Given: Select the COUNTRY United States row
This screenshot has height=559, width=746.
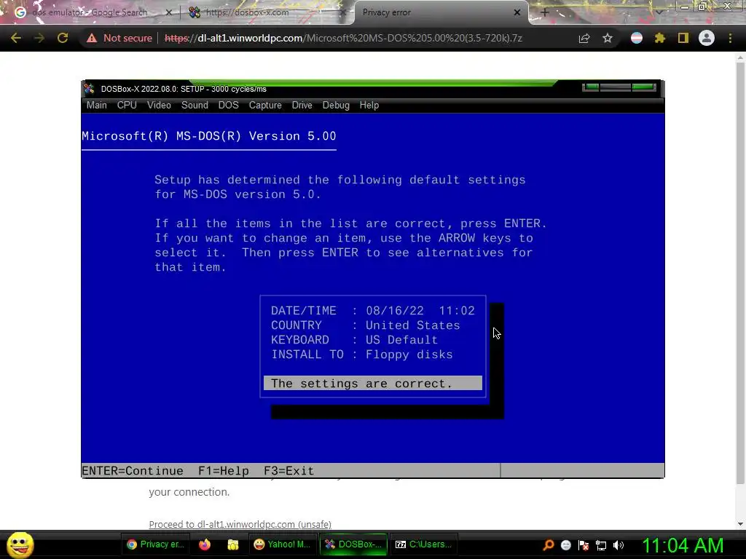Looking at the screenshot, I should [x=366, y=325].
